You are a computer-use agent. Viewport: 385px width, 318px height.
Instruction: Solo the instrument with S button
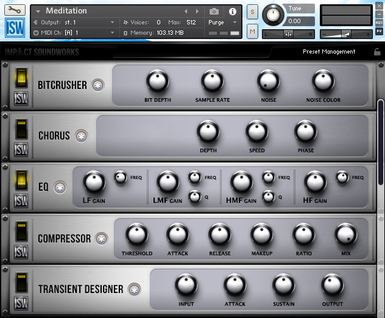coord(252,12)
